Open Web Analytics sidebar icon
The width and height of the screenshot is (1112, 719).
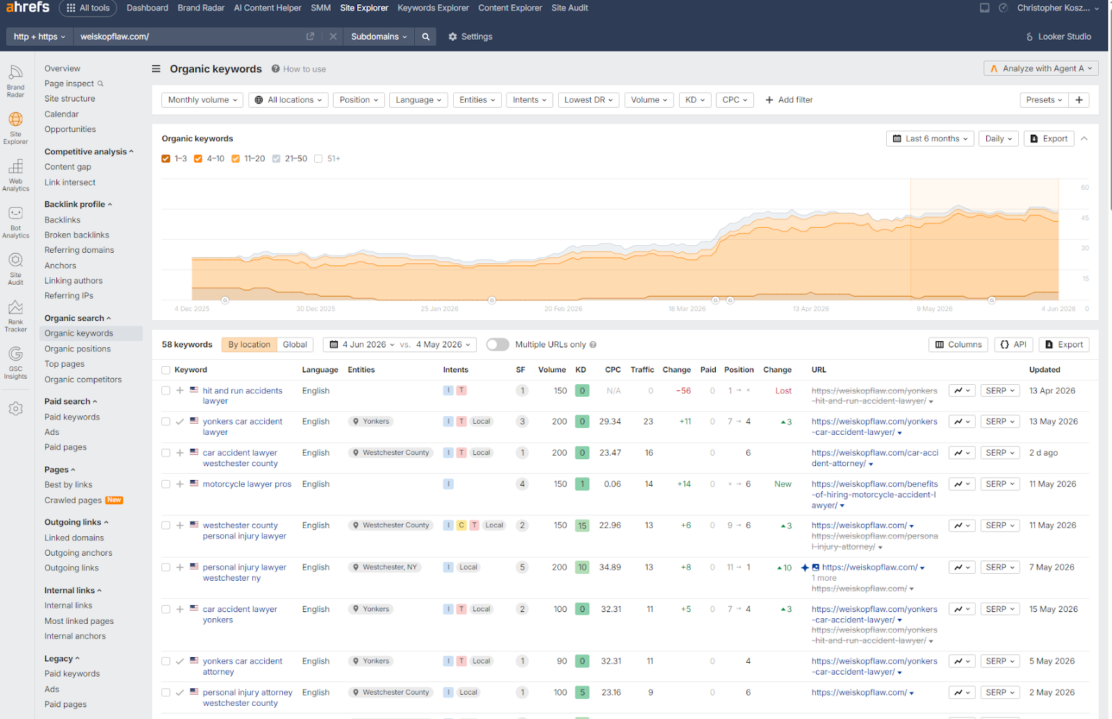(x=15, y=175)
